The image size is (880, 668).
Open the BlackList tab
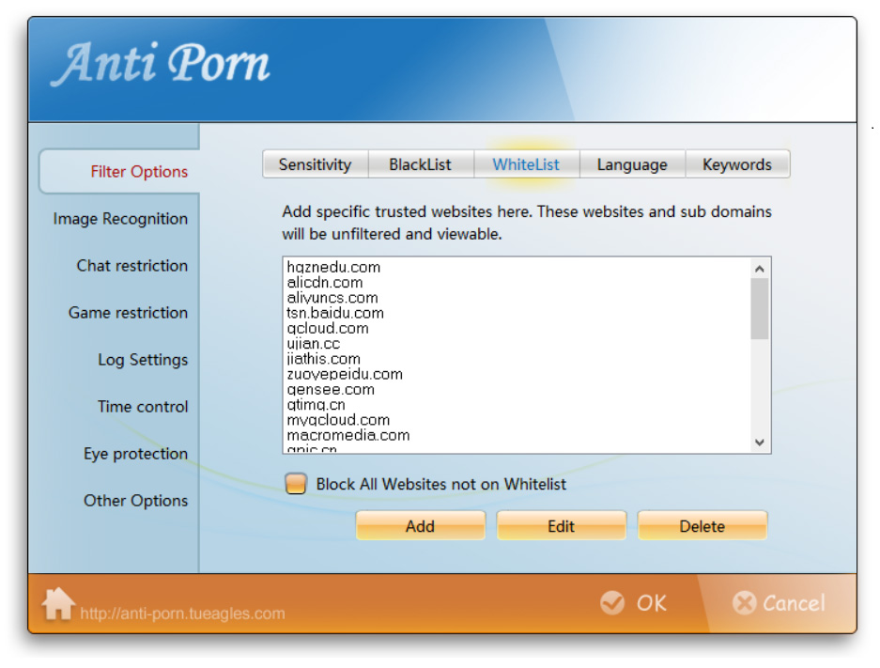(420, 164)
